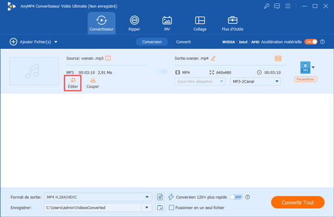
Task: Click the AMD label
Action: point(255,42)
